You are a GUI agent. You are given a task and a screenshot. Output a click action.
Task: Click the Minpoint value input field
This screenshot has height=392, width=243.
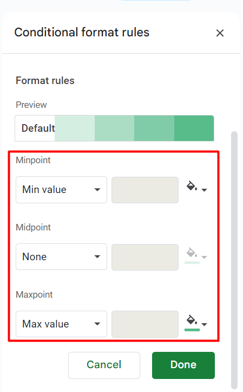tap(145, 190)
